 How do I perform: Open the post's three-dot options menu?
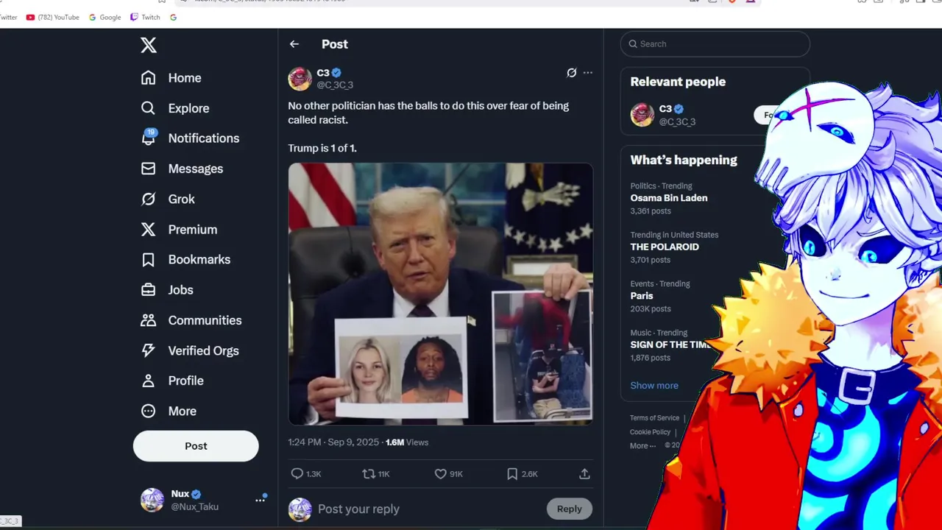588,73
